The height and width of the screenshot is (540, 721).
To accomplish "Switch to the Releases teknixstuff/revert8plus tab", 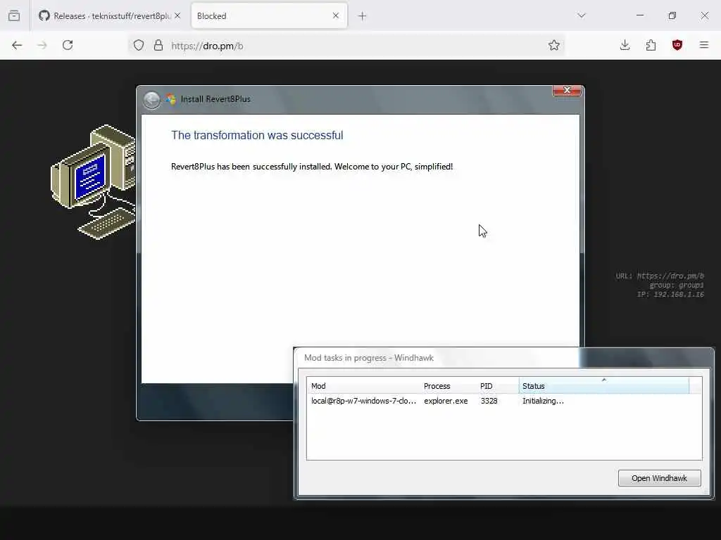I will [x=109, y=15].
